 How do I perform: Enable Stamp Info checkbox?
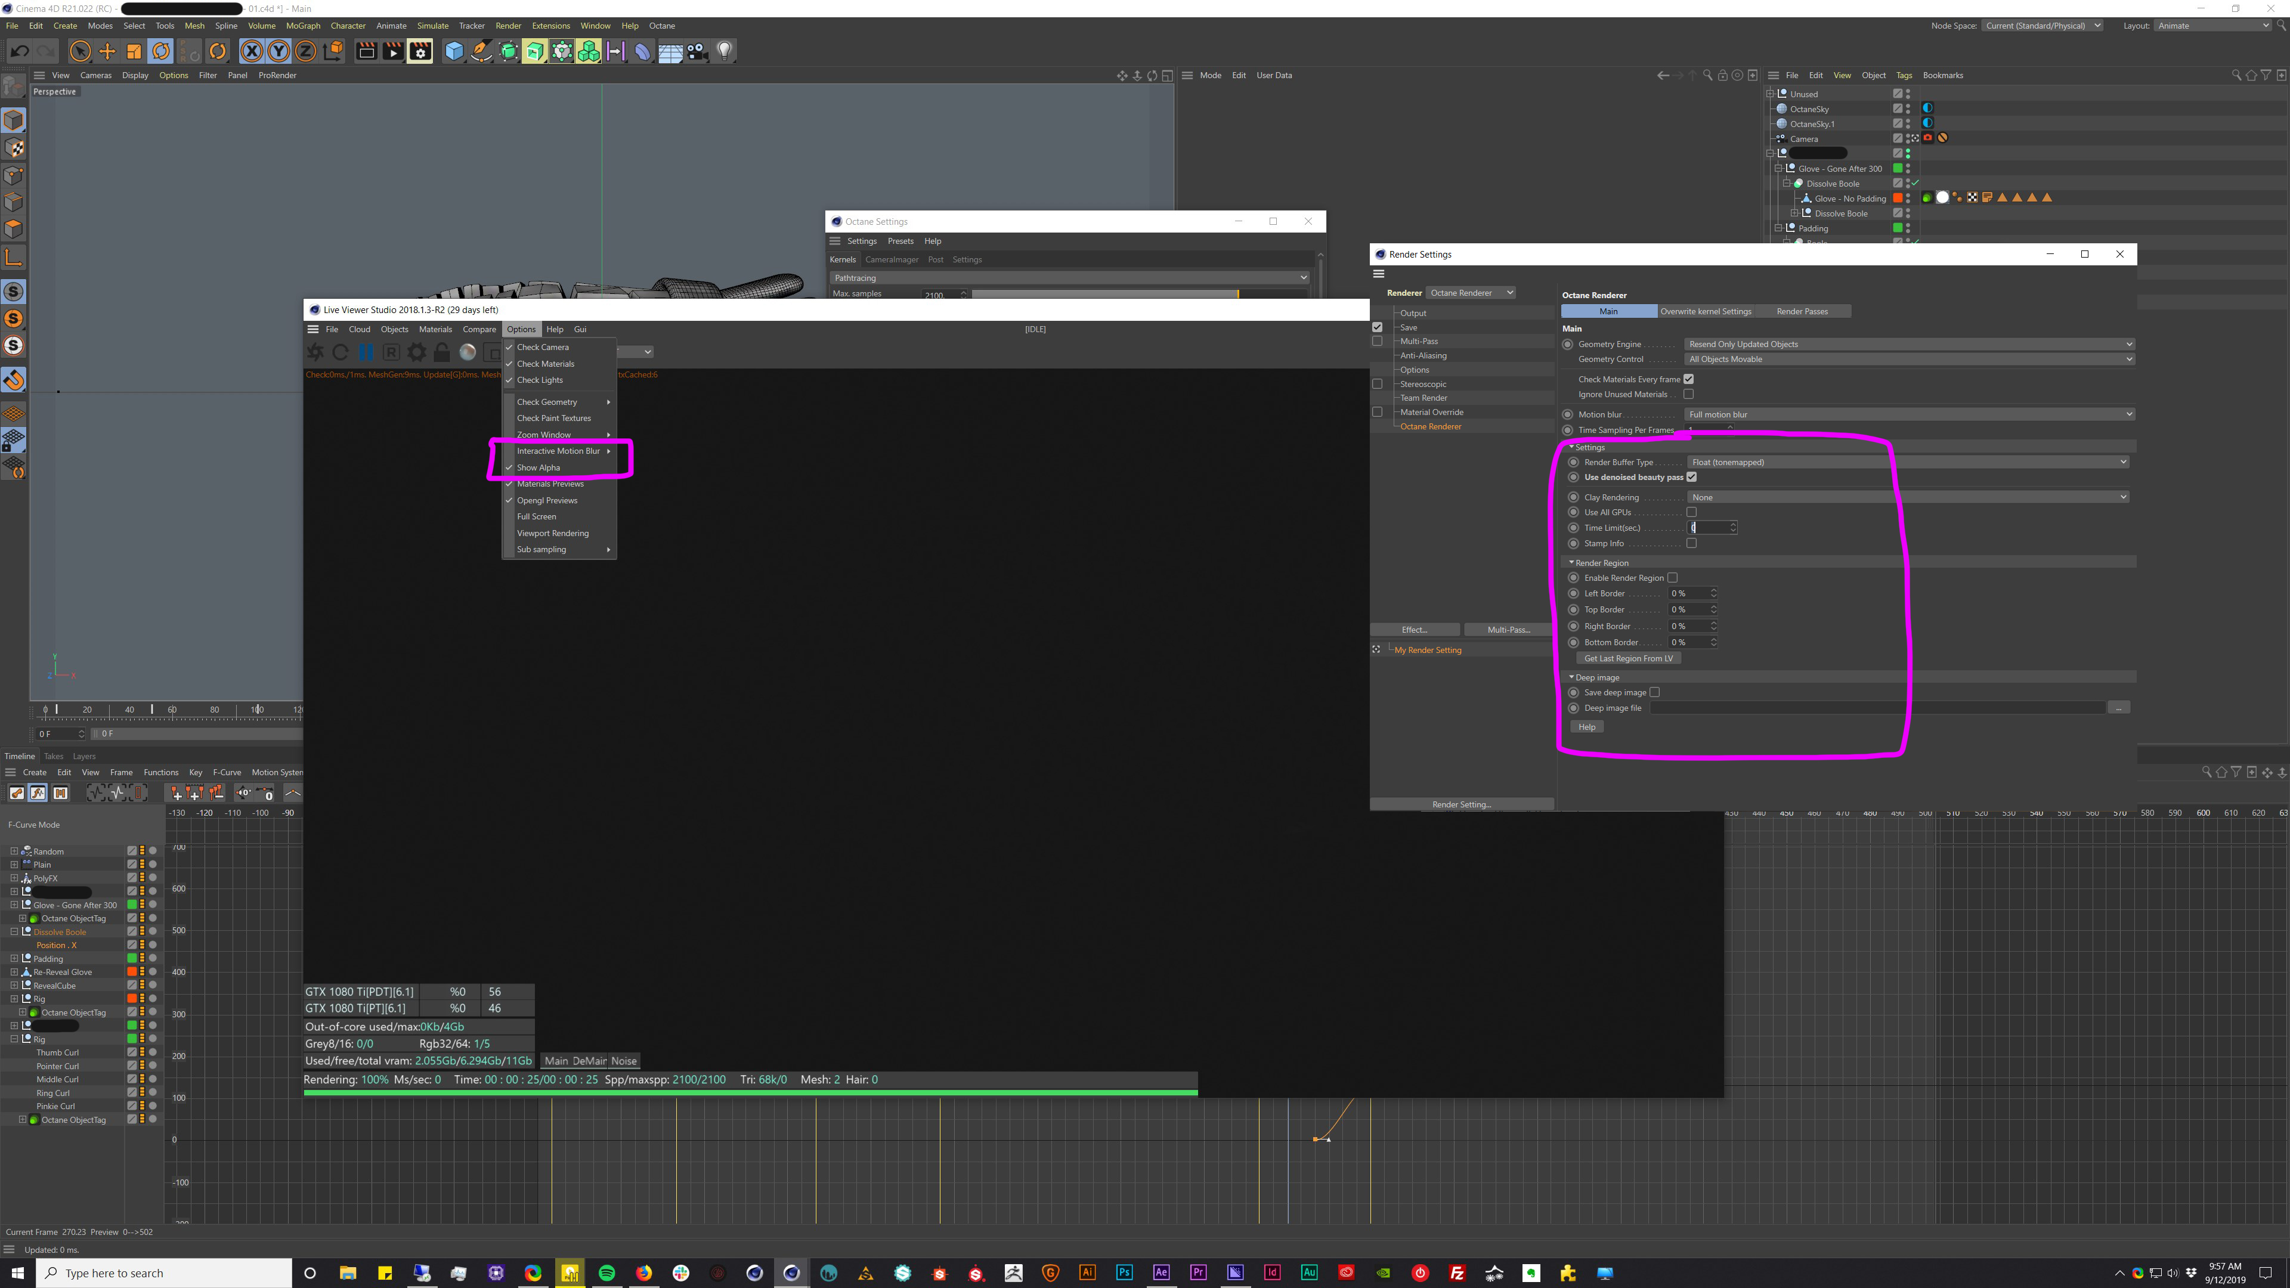click(x=1692, y=543)
